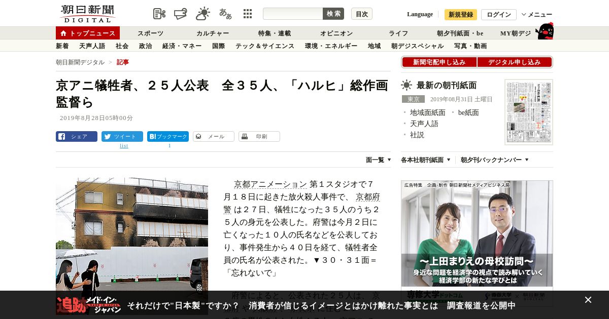Expand the 面一覧 dropdown
Screen dimensions: 609x319
[379, 160]
